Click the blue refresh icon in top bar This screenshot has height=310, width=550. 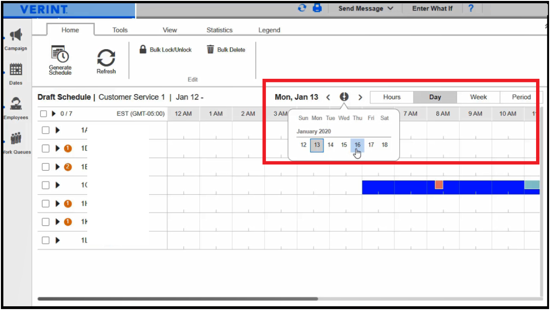tap(302, 8)
